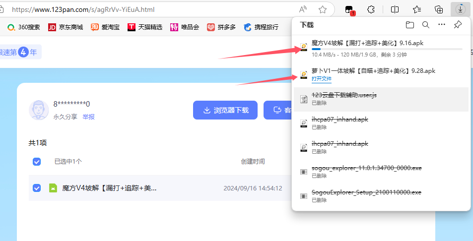Click the 永久分享 label
This screenshot has width=473, height=241.
tap(65, 117)
